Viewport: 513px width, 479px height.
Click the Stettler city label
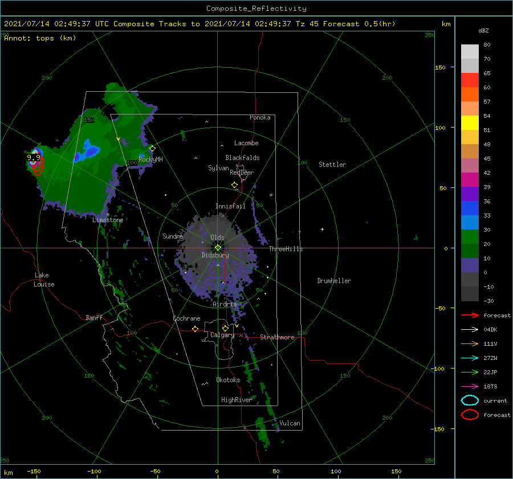tap(332, 165)
